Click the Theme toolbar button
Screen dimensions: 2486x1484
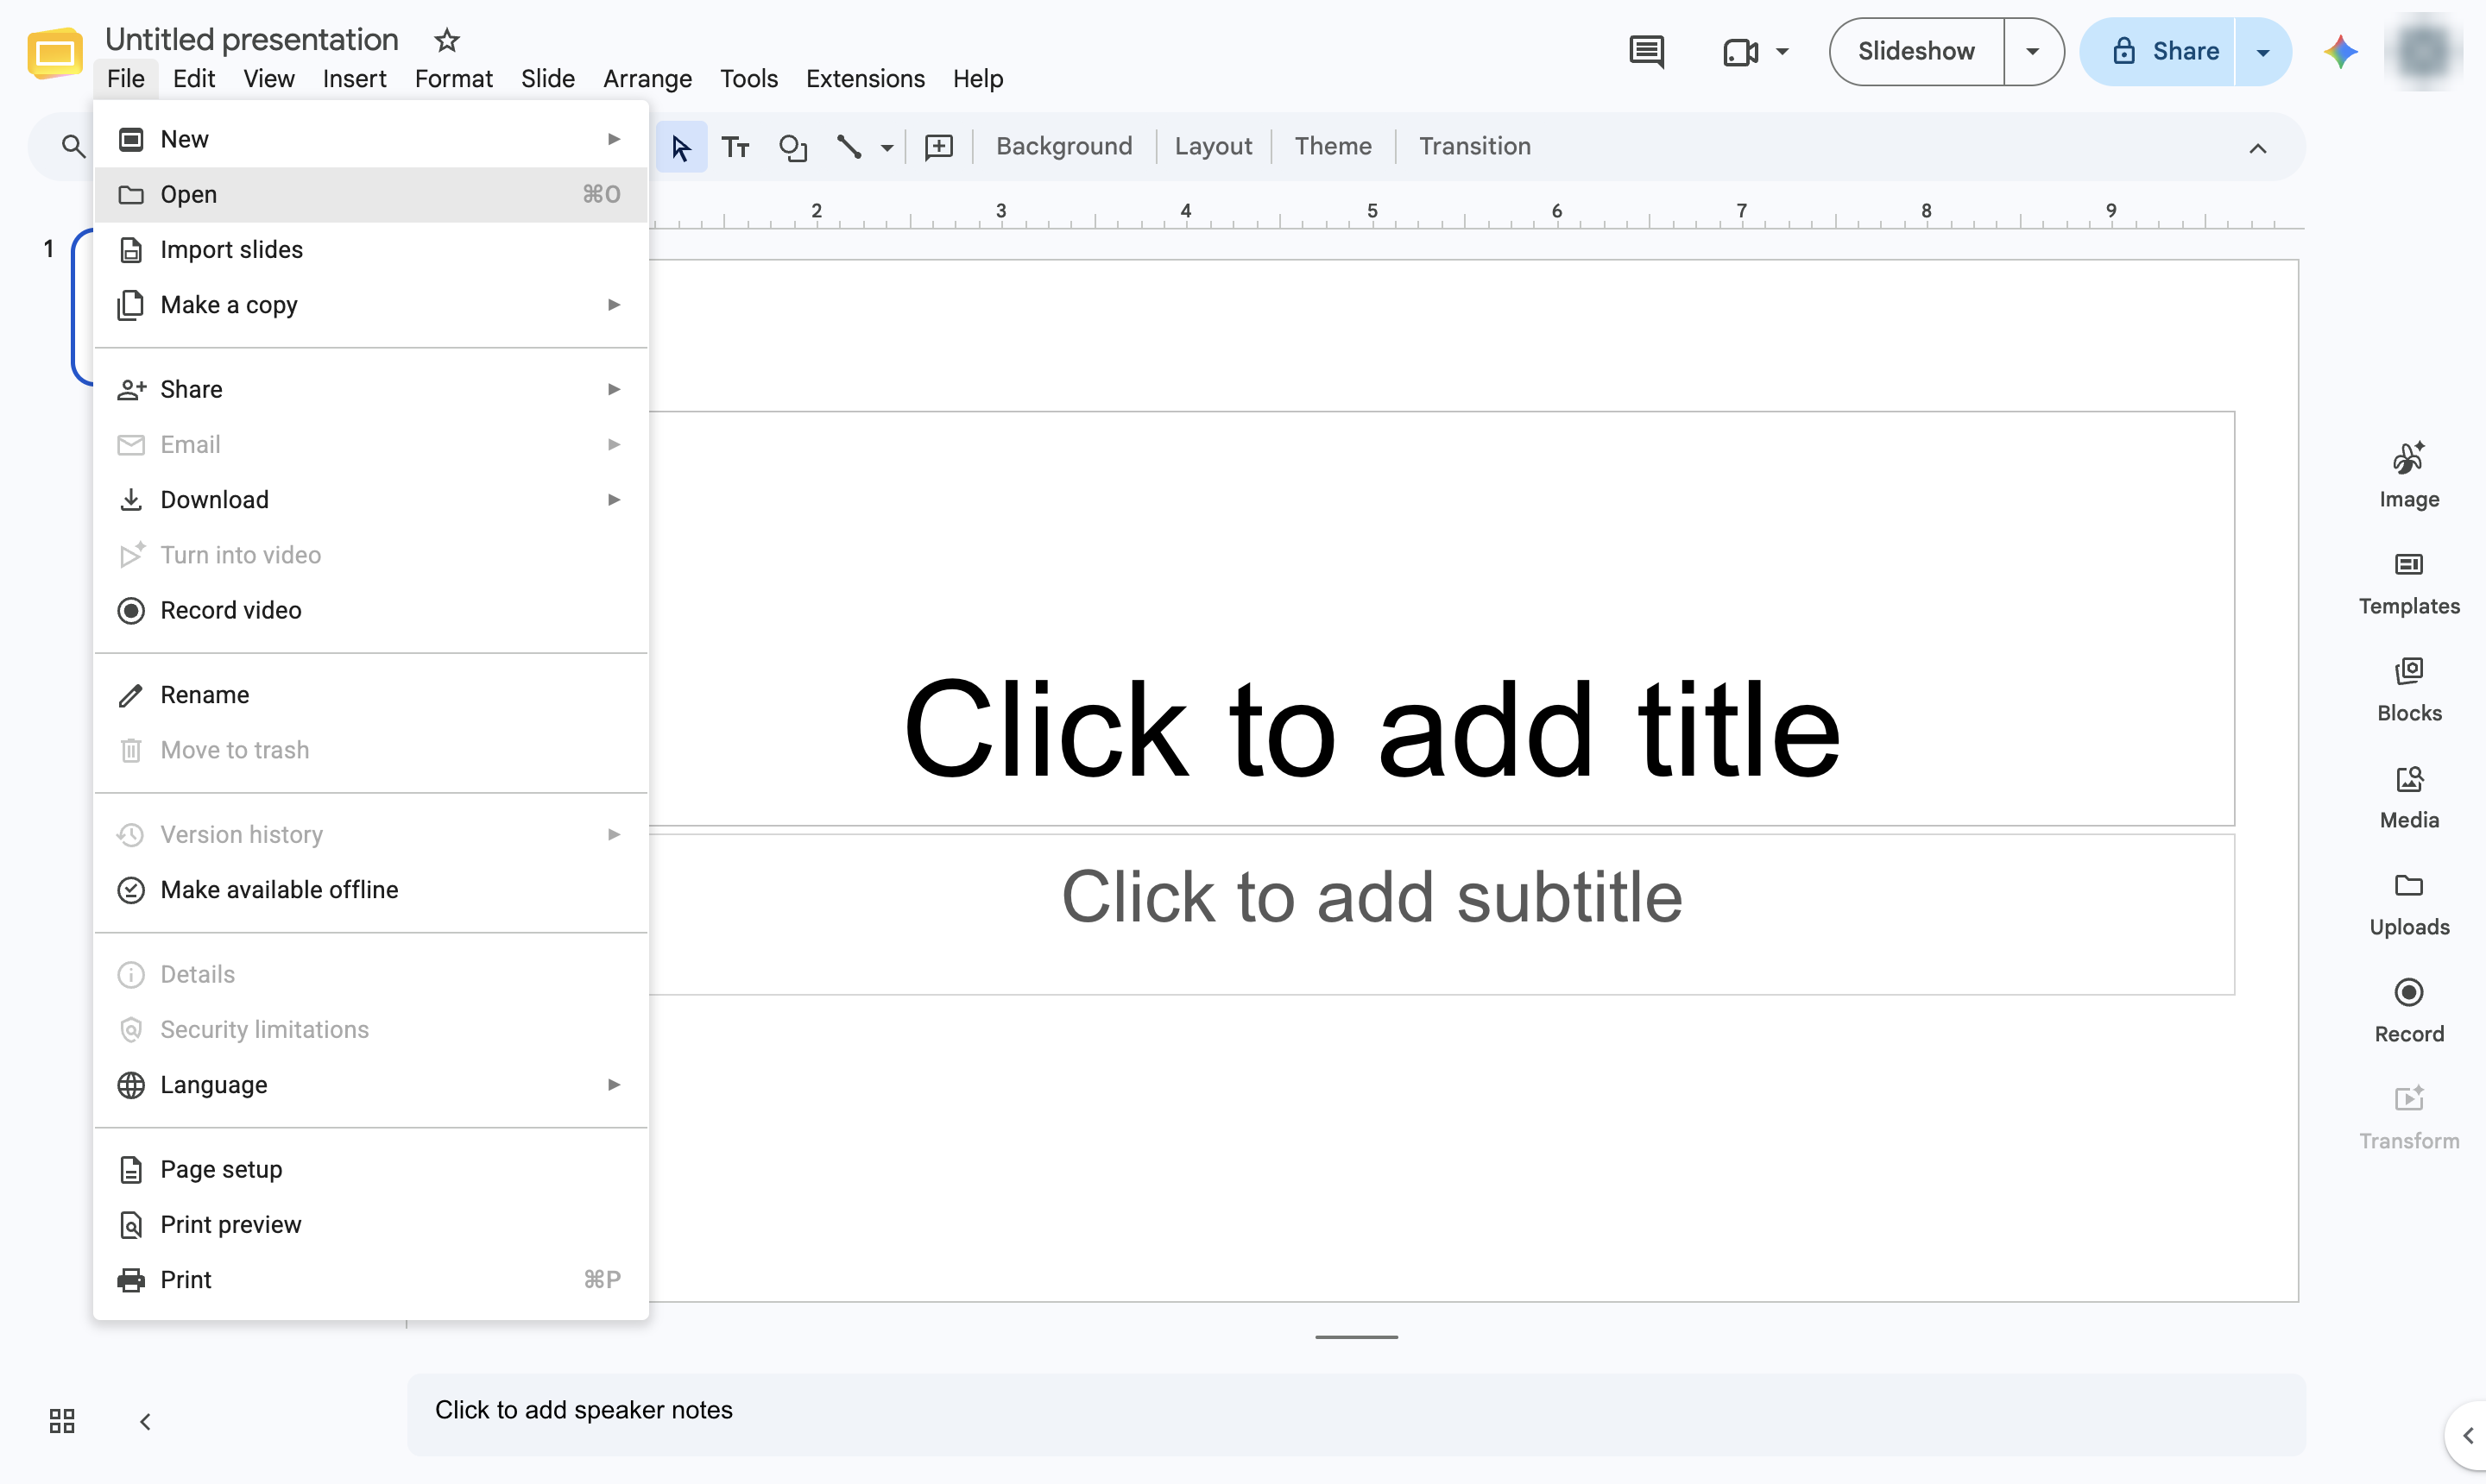click(x=1333, y=147)
